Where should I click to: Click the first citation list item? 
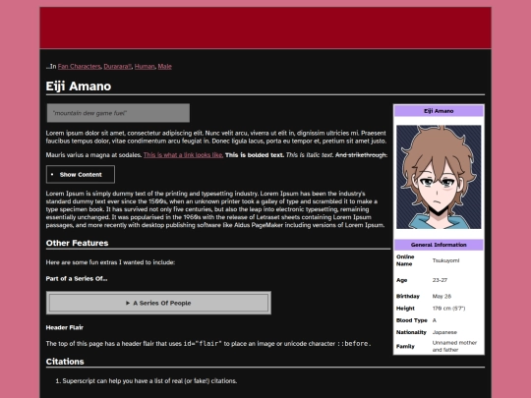point(149,381)
